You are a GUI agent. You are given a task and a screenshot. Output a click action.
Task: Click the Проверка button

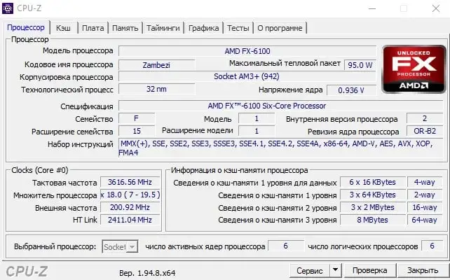[369, 270]
